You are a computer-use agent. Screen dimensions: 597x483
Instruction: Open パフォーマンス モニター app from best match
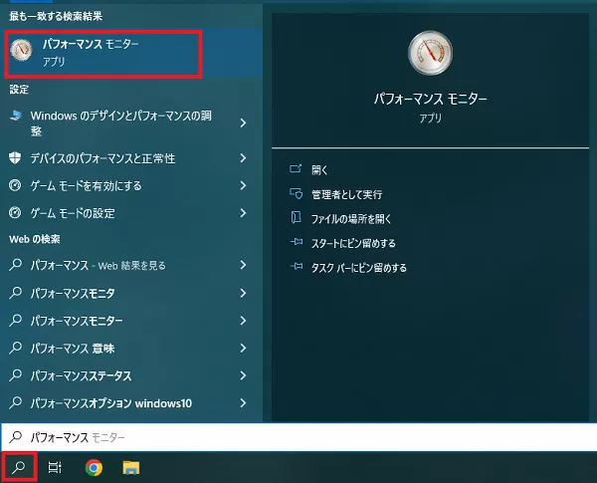[131, 53]
